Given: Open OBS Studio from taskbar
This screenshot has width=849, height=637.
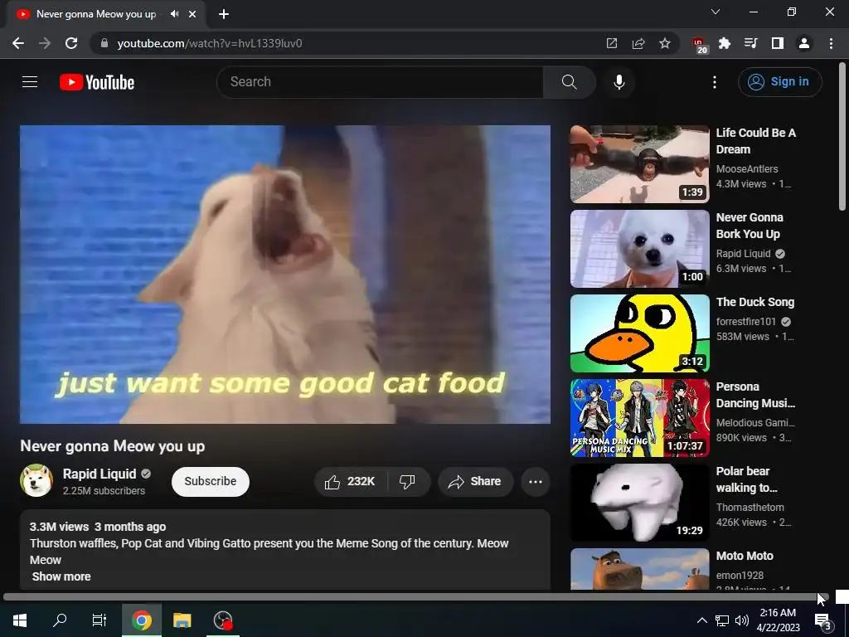Looking at the screenshot, I should (222, 620).
